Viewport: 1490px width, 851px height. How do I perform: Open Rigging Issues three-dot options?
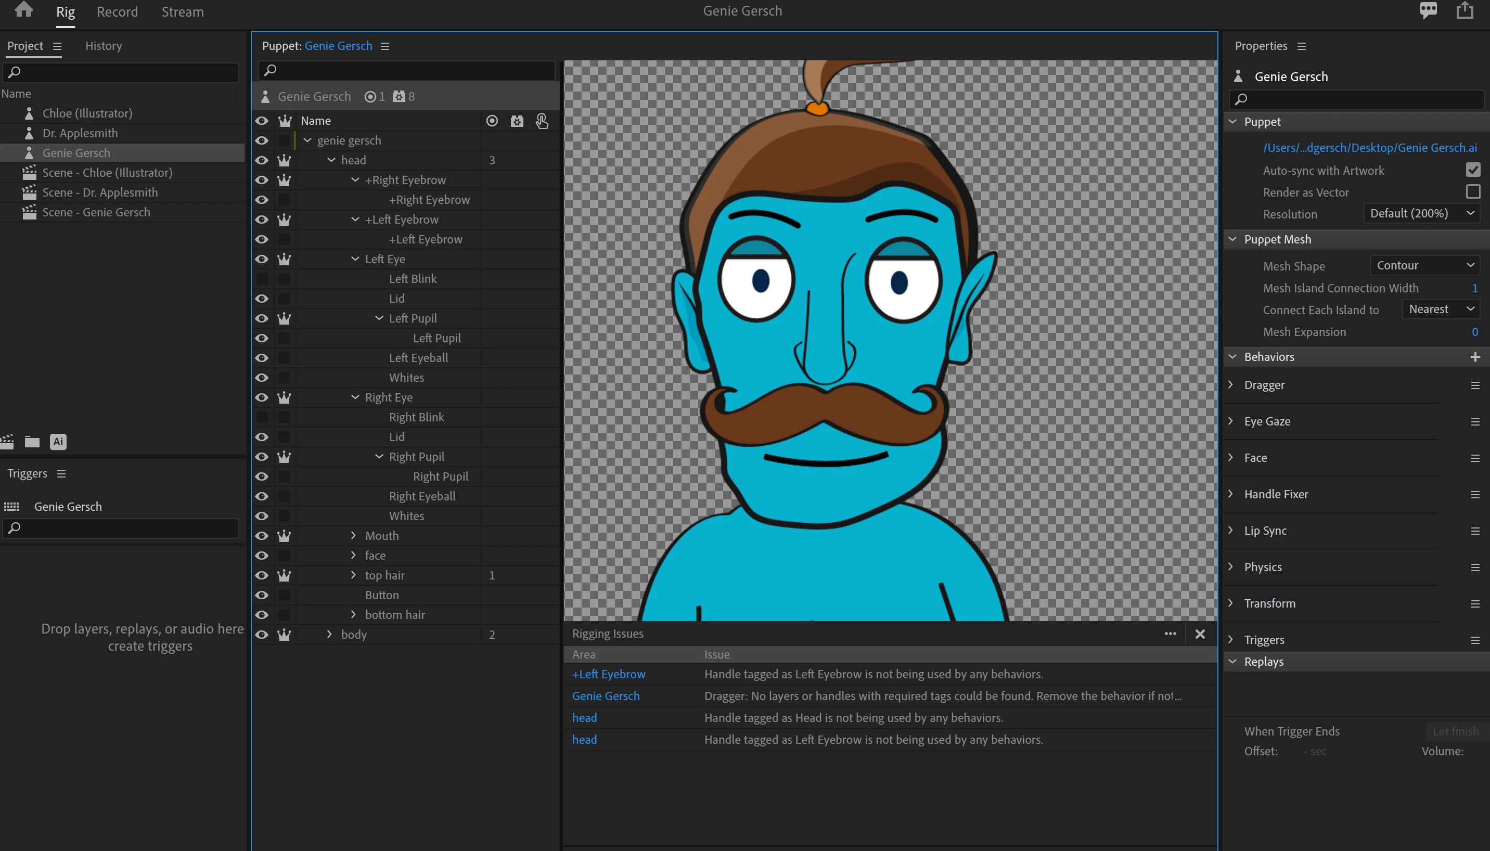pos(1170,634)
